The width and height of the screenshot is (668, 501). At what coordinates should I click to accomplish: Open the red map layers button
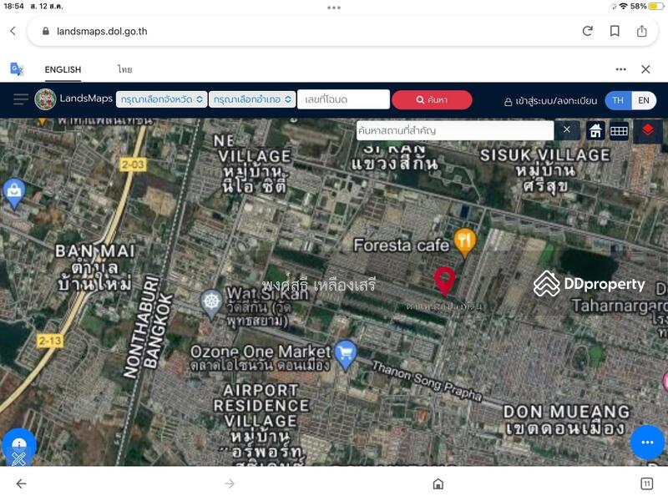(x=648, y=130)
